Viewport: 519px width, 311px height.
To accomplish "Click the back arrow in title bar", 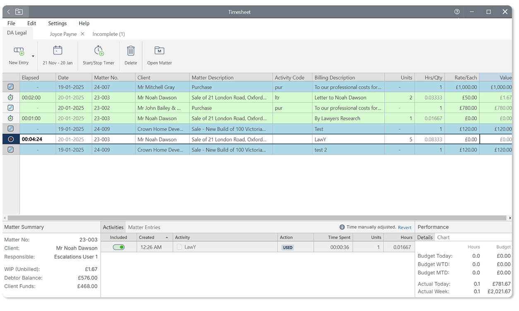I will 9,12.
